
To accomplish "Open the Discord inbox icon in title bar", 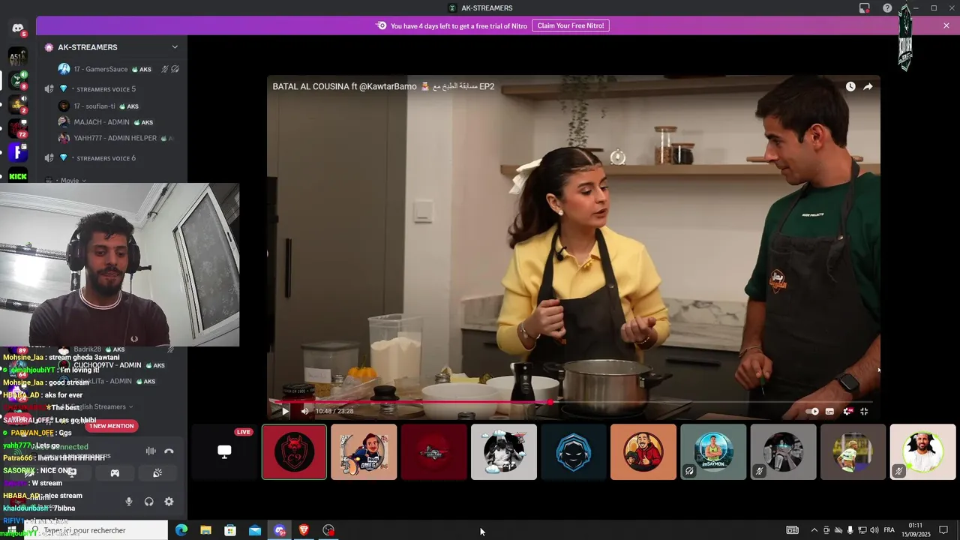I will pyautogui.click(x=865, y=8).
